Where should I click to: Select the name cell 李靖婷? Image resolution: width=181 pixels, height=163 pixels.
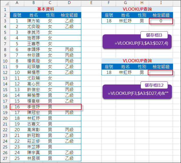pyautogui.click(x=33, y=50)
